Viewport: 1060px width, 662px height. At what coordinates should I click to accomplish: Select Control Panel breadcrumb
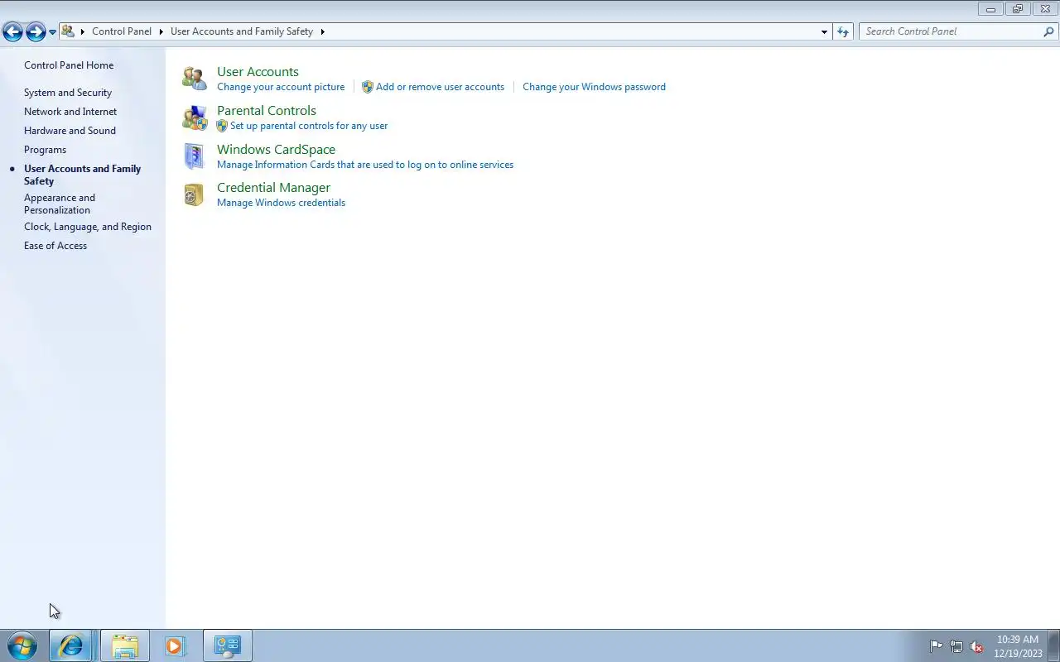click(122, 31)
